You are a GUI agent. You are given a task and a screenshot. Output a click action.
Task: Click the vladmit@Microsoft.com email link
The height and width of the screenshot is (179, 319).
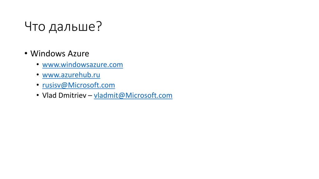(x=133, y=95)
